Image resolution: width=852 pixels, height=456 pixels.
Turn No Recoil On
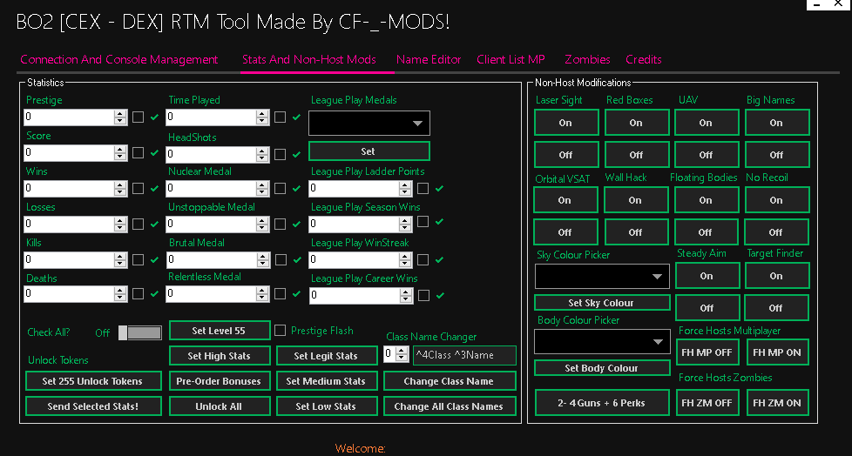pos(776,200)
